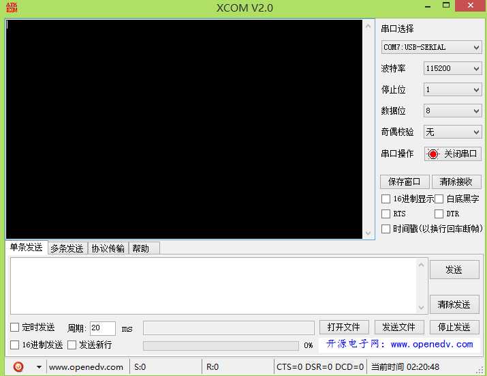
Task: Click the CTS=0 DSR=0 DCD=0 status text
Action: coord(320,367)
